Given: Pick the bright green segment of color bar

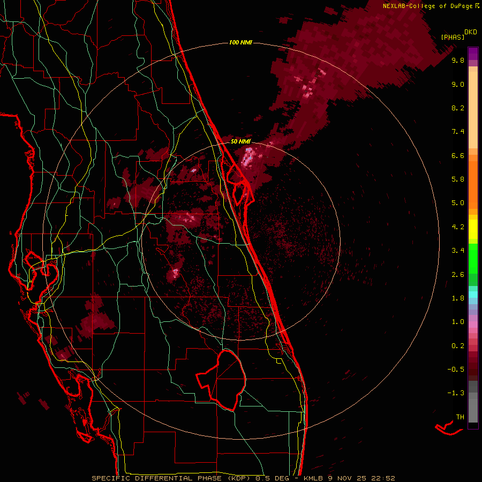Looking at the screenshot, I should 473,259.
